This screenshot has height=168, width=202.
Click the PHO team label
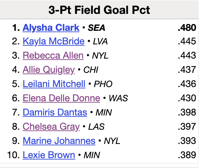[103, 84]
